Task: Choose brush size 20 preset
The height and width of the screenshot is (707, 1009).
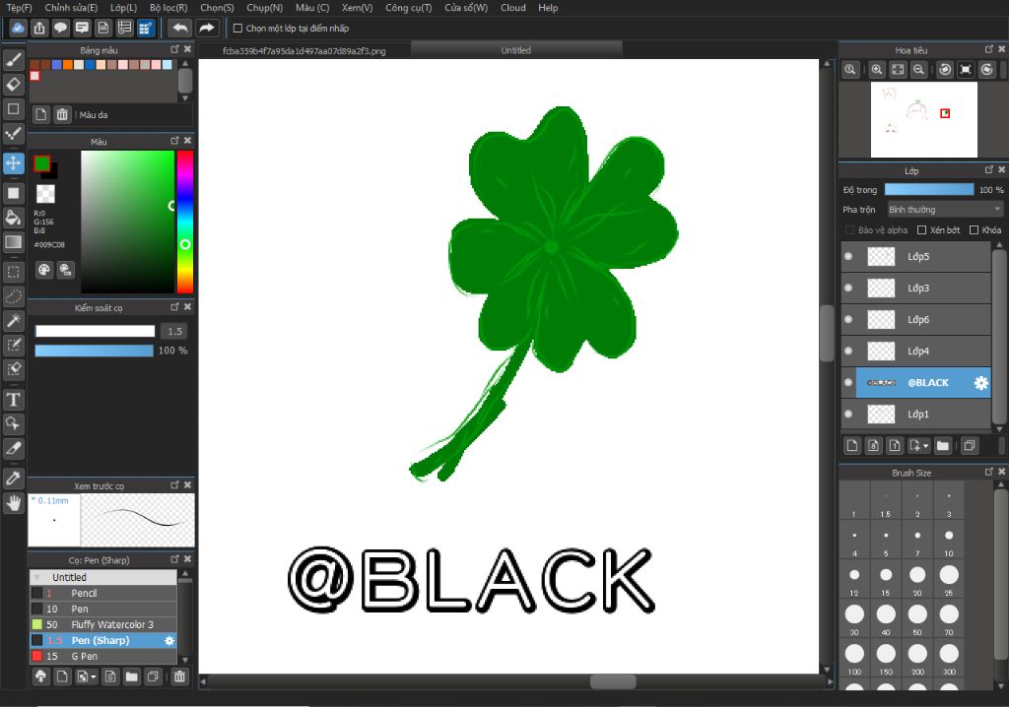Action: pos(917,579)
